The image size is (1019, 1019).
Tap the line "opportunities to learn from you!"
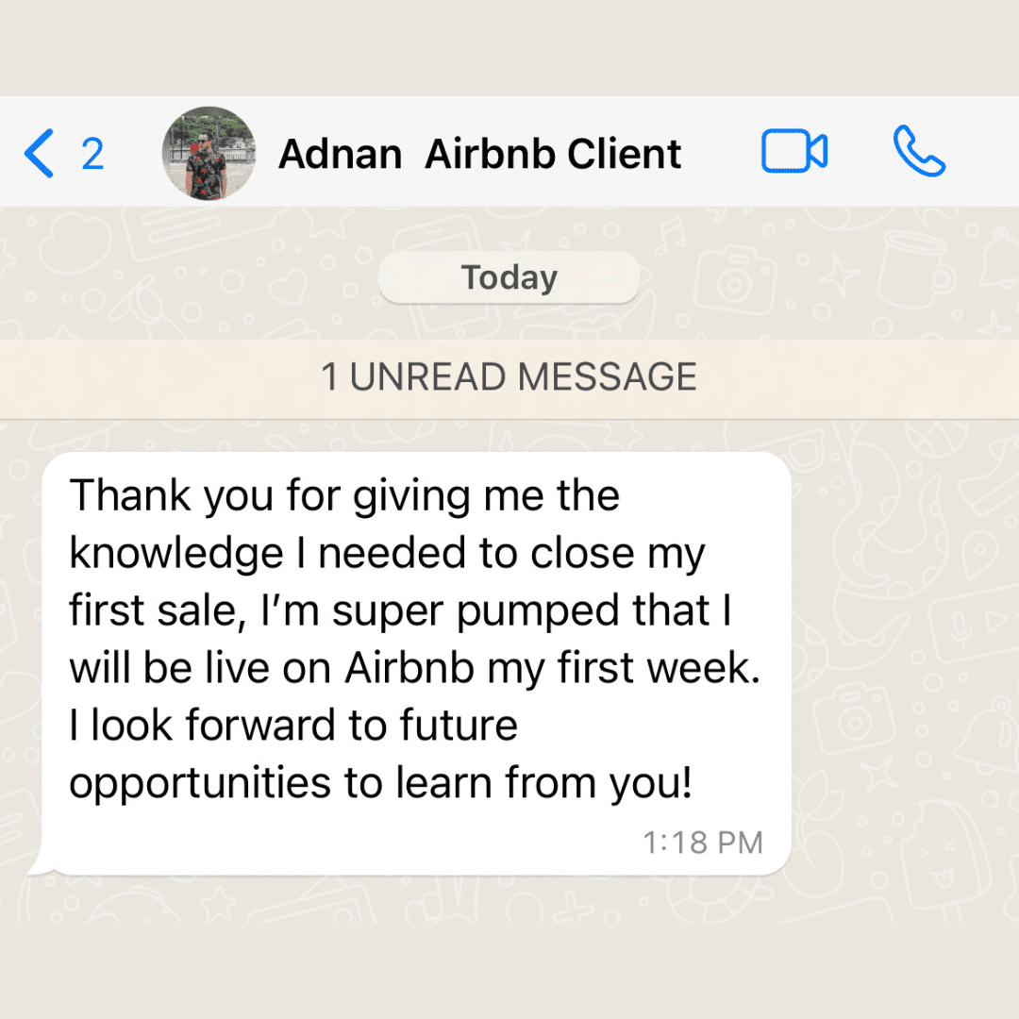(x=381, y=784)
